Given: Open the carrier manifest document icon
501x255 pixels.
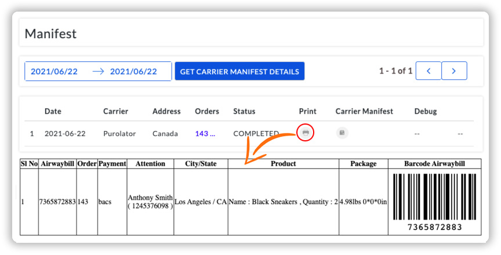Looking at the screenshot, I should (342, 133).
